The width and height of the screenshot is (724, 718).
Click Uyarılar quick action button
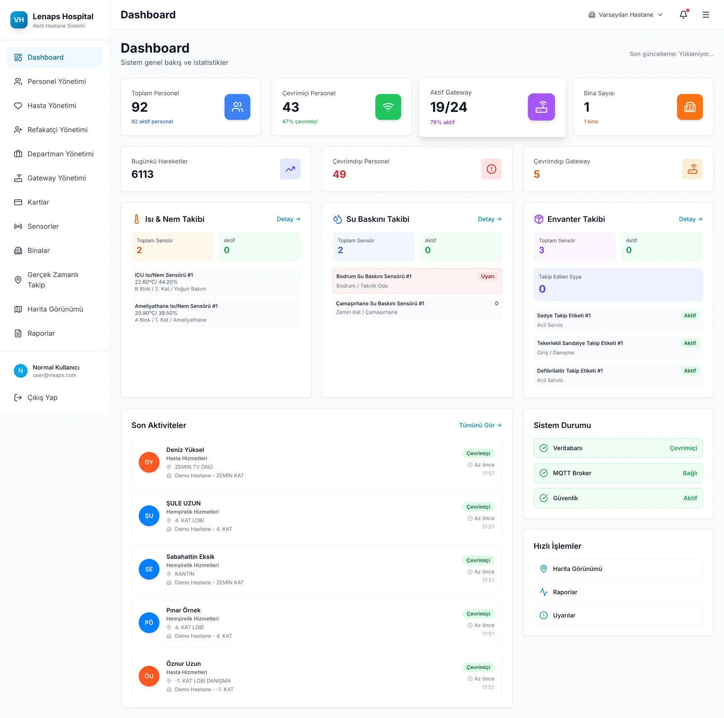[x=618, y=615]
